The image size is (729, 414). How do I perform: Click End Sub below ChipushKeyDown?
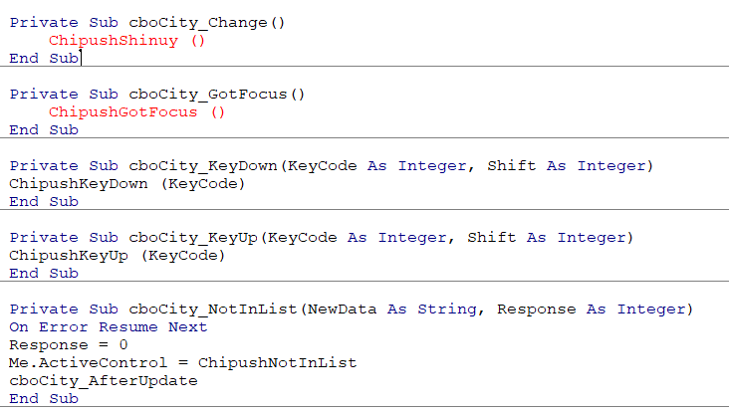click(44, 202)
